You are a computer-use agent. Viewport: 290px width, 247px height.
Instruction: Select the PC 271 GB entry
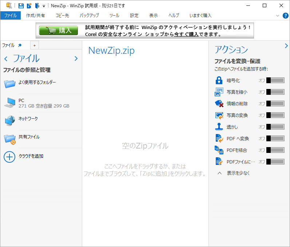click(42, 103)
